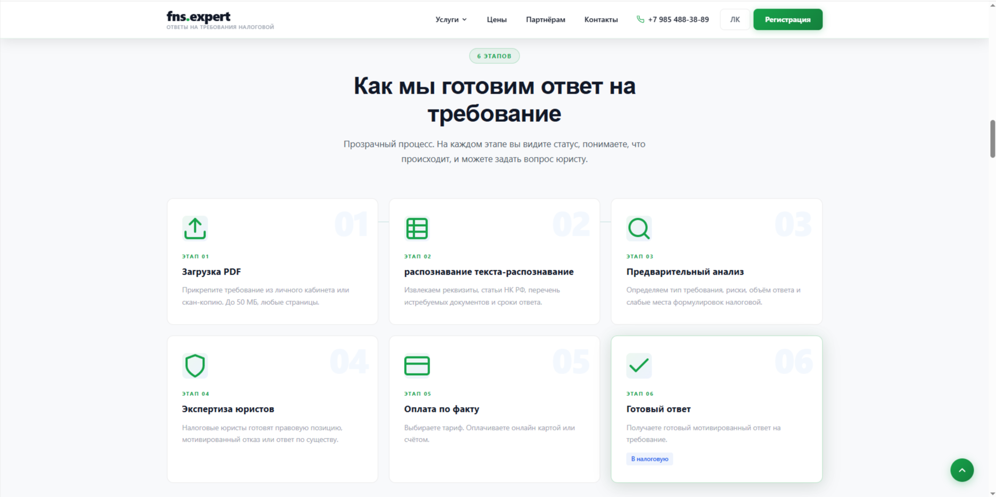The width and height of the screenshot is (996, 497).
Task: Expand the Услуги dropdown menu
Action: (x=451, y=20)
